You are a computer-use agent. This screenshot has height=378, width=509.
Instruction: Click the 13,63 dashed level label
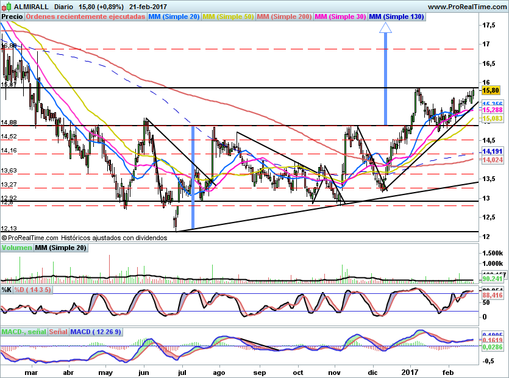click(9, 171)
